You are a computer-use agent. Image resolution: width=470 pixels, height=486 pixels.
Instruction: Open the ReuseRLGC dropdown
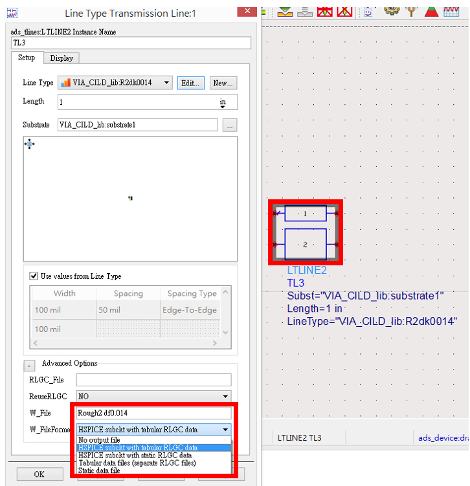(154, 397)
